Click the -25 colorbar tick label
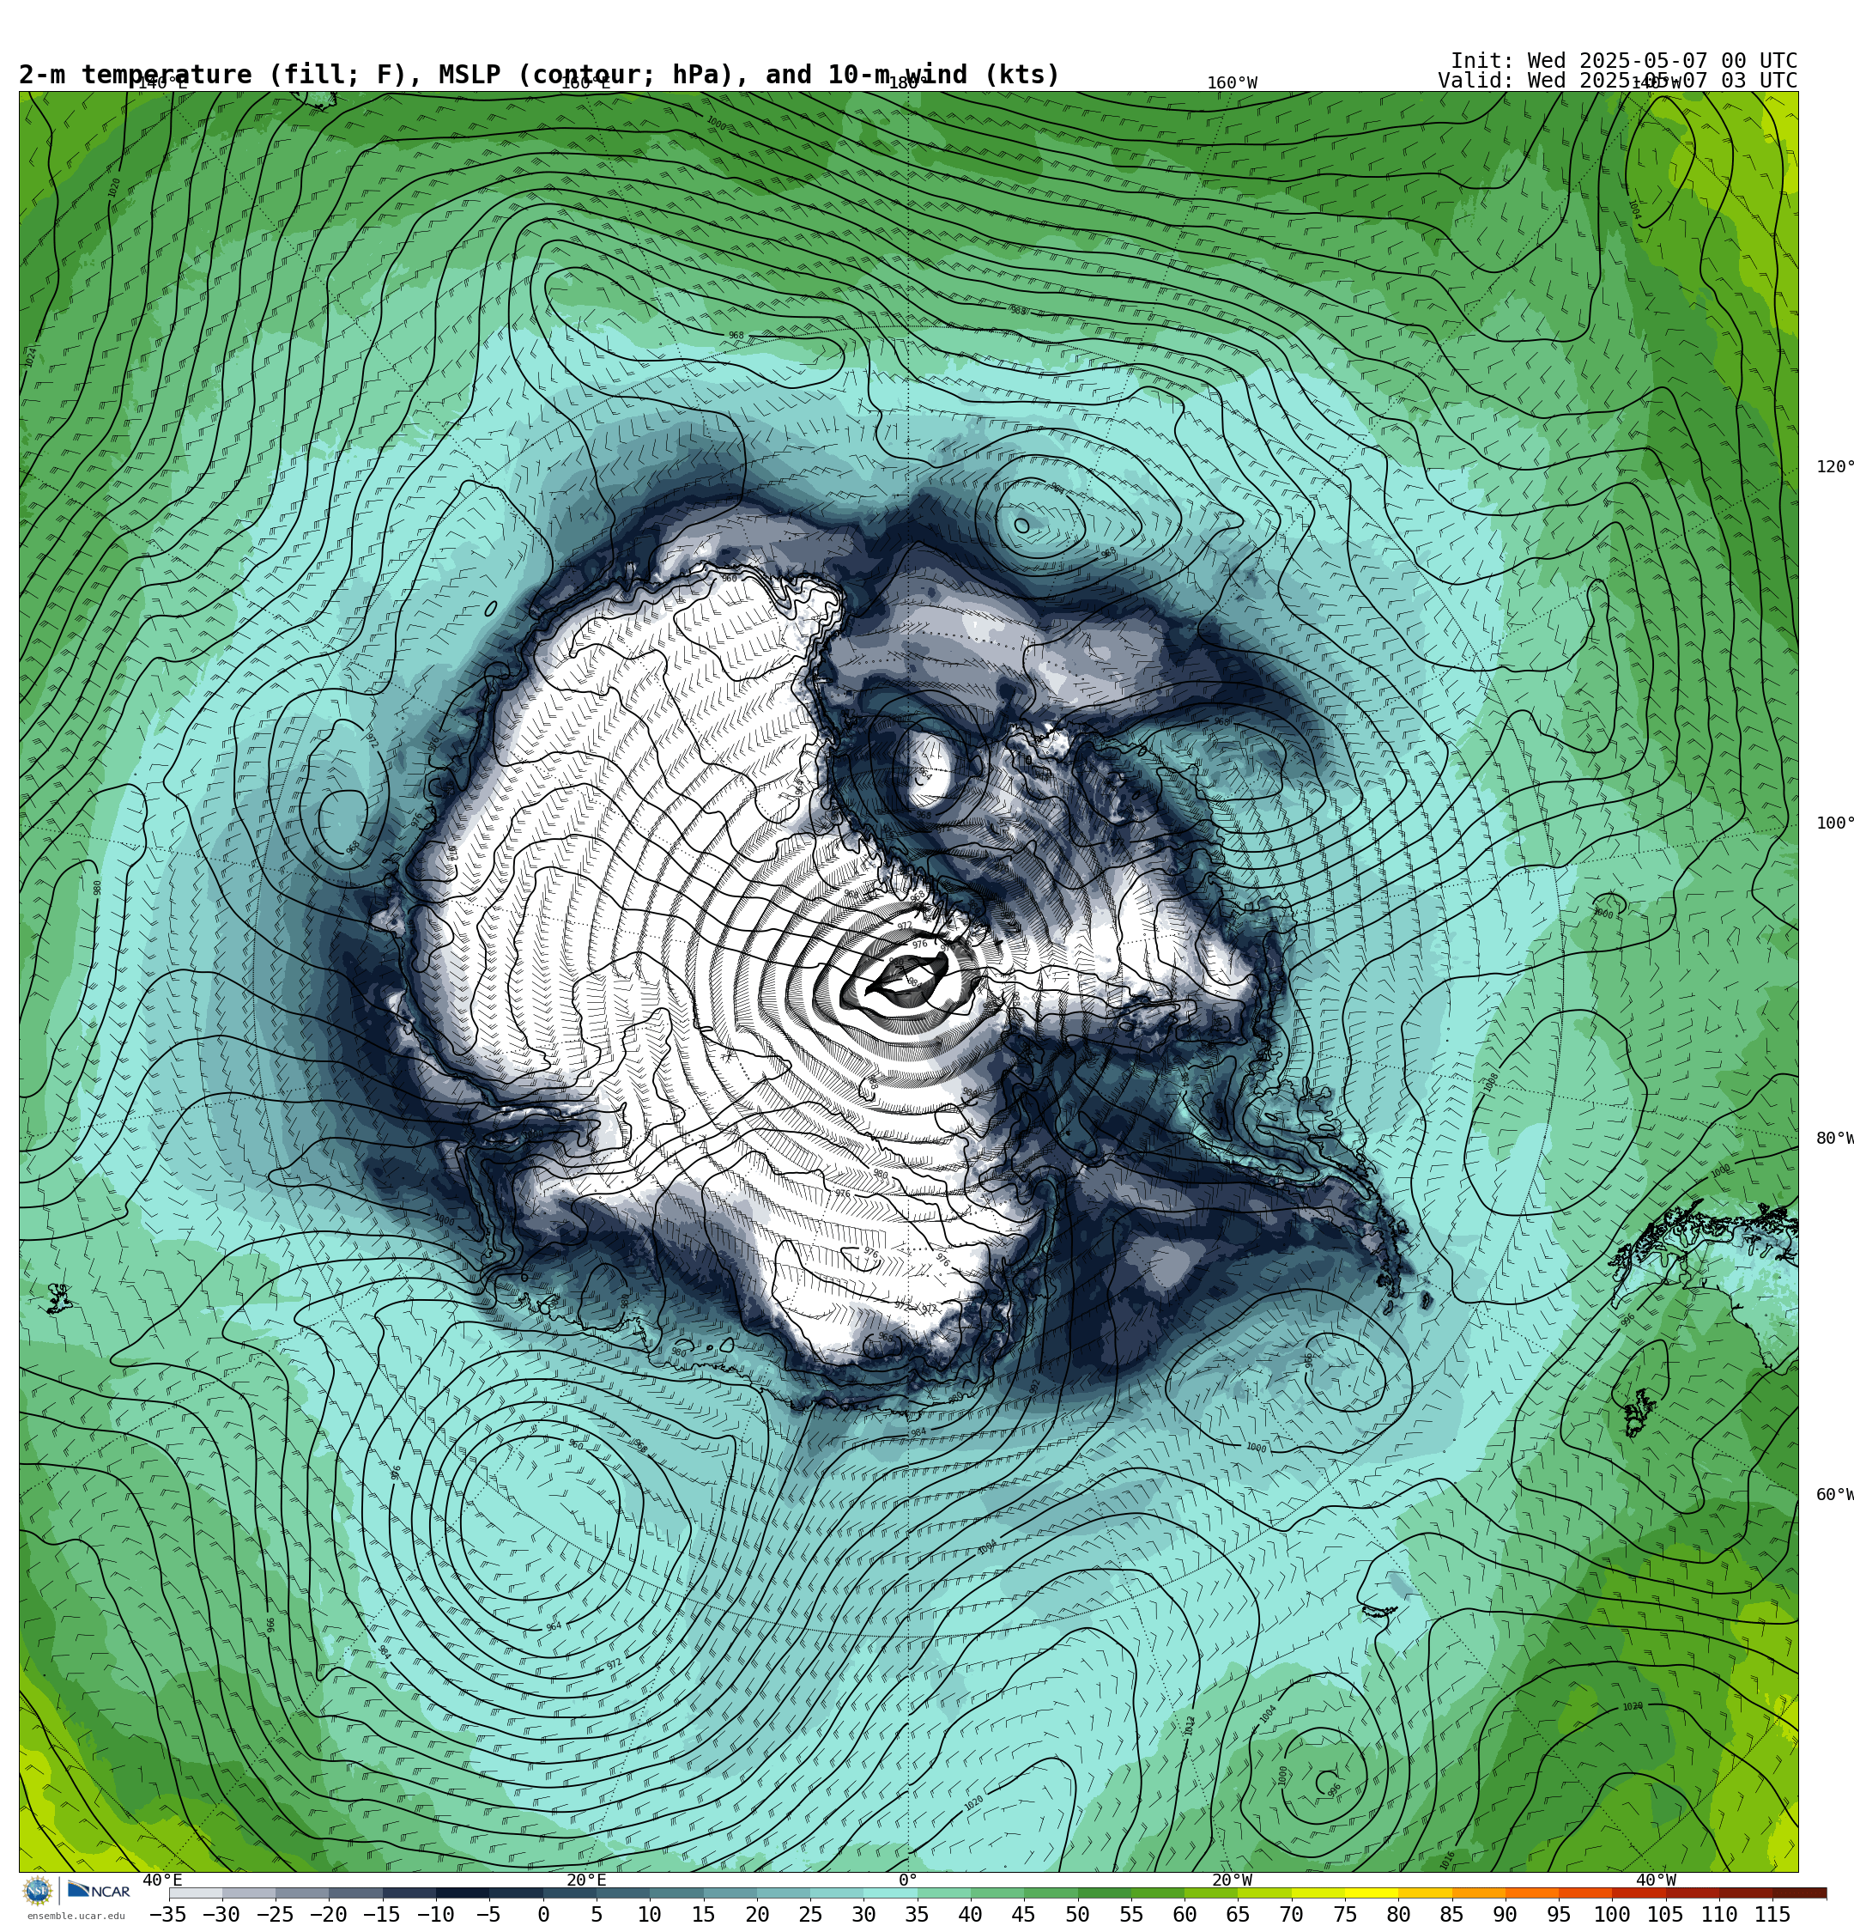The height and width of the screenshot is (1926, 1854). click(x=276, y=1914)
